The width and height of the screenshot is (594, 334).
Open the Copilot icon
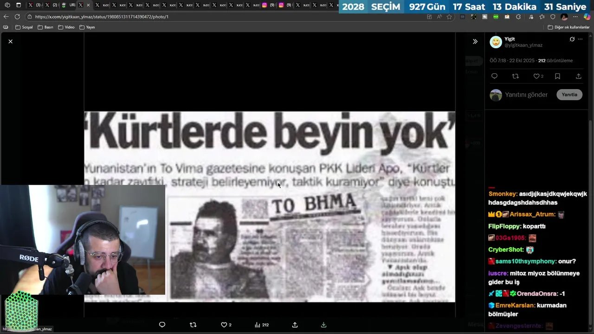[x=587, y=17]
